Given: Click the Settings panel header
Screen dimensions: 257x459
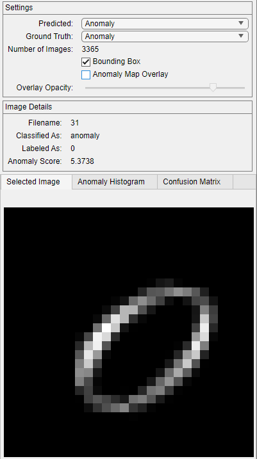Looking at the screenshot, I should coord(128,8).
